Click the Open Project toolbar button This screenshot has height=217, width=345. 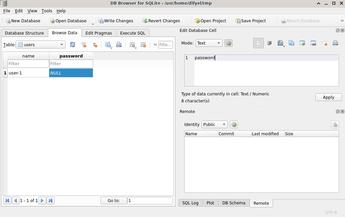tap(210, 21)
